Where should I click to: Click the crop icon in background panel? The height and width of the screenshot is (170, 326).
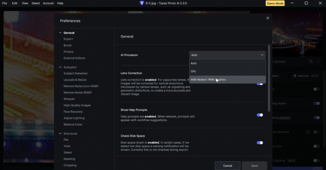coord(311,62)
